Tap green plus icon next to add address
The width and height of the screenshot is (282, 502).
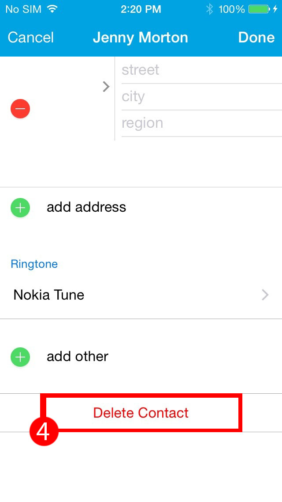pyautogui.click(x=20, y=208)
